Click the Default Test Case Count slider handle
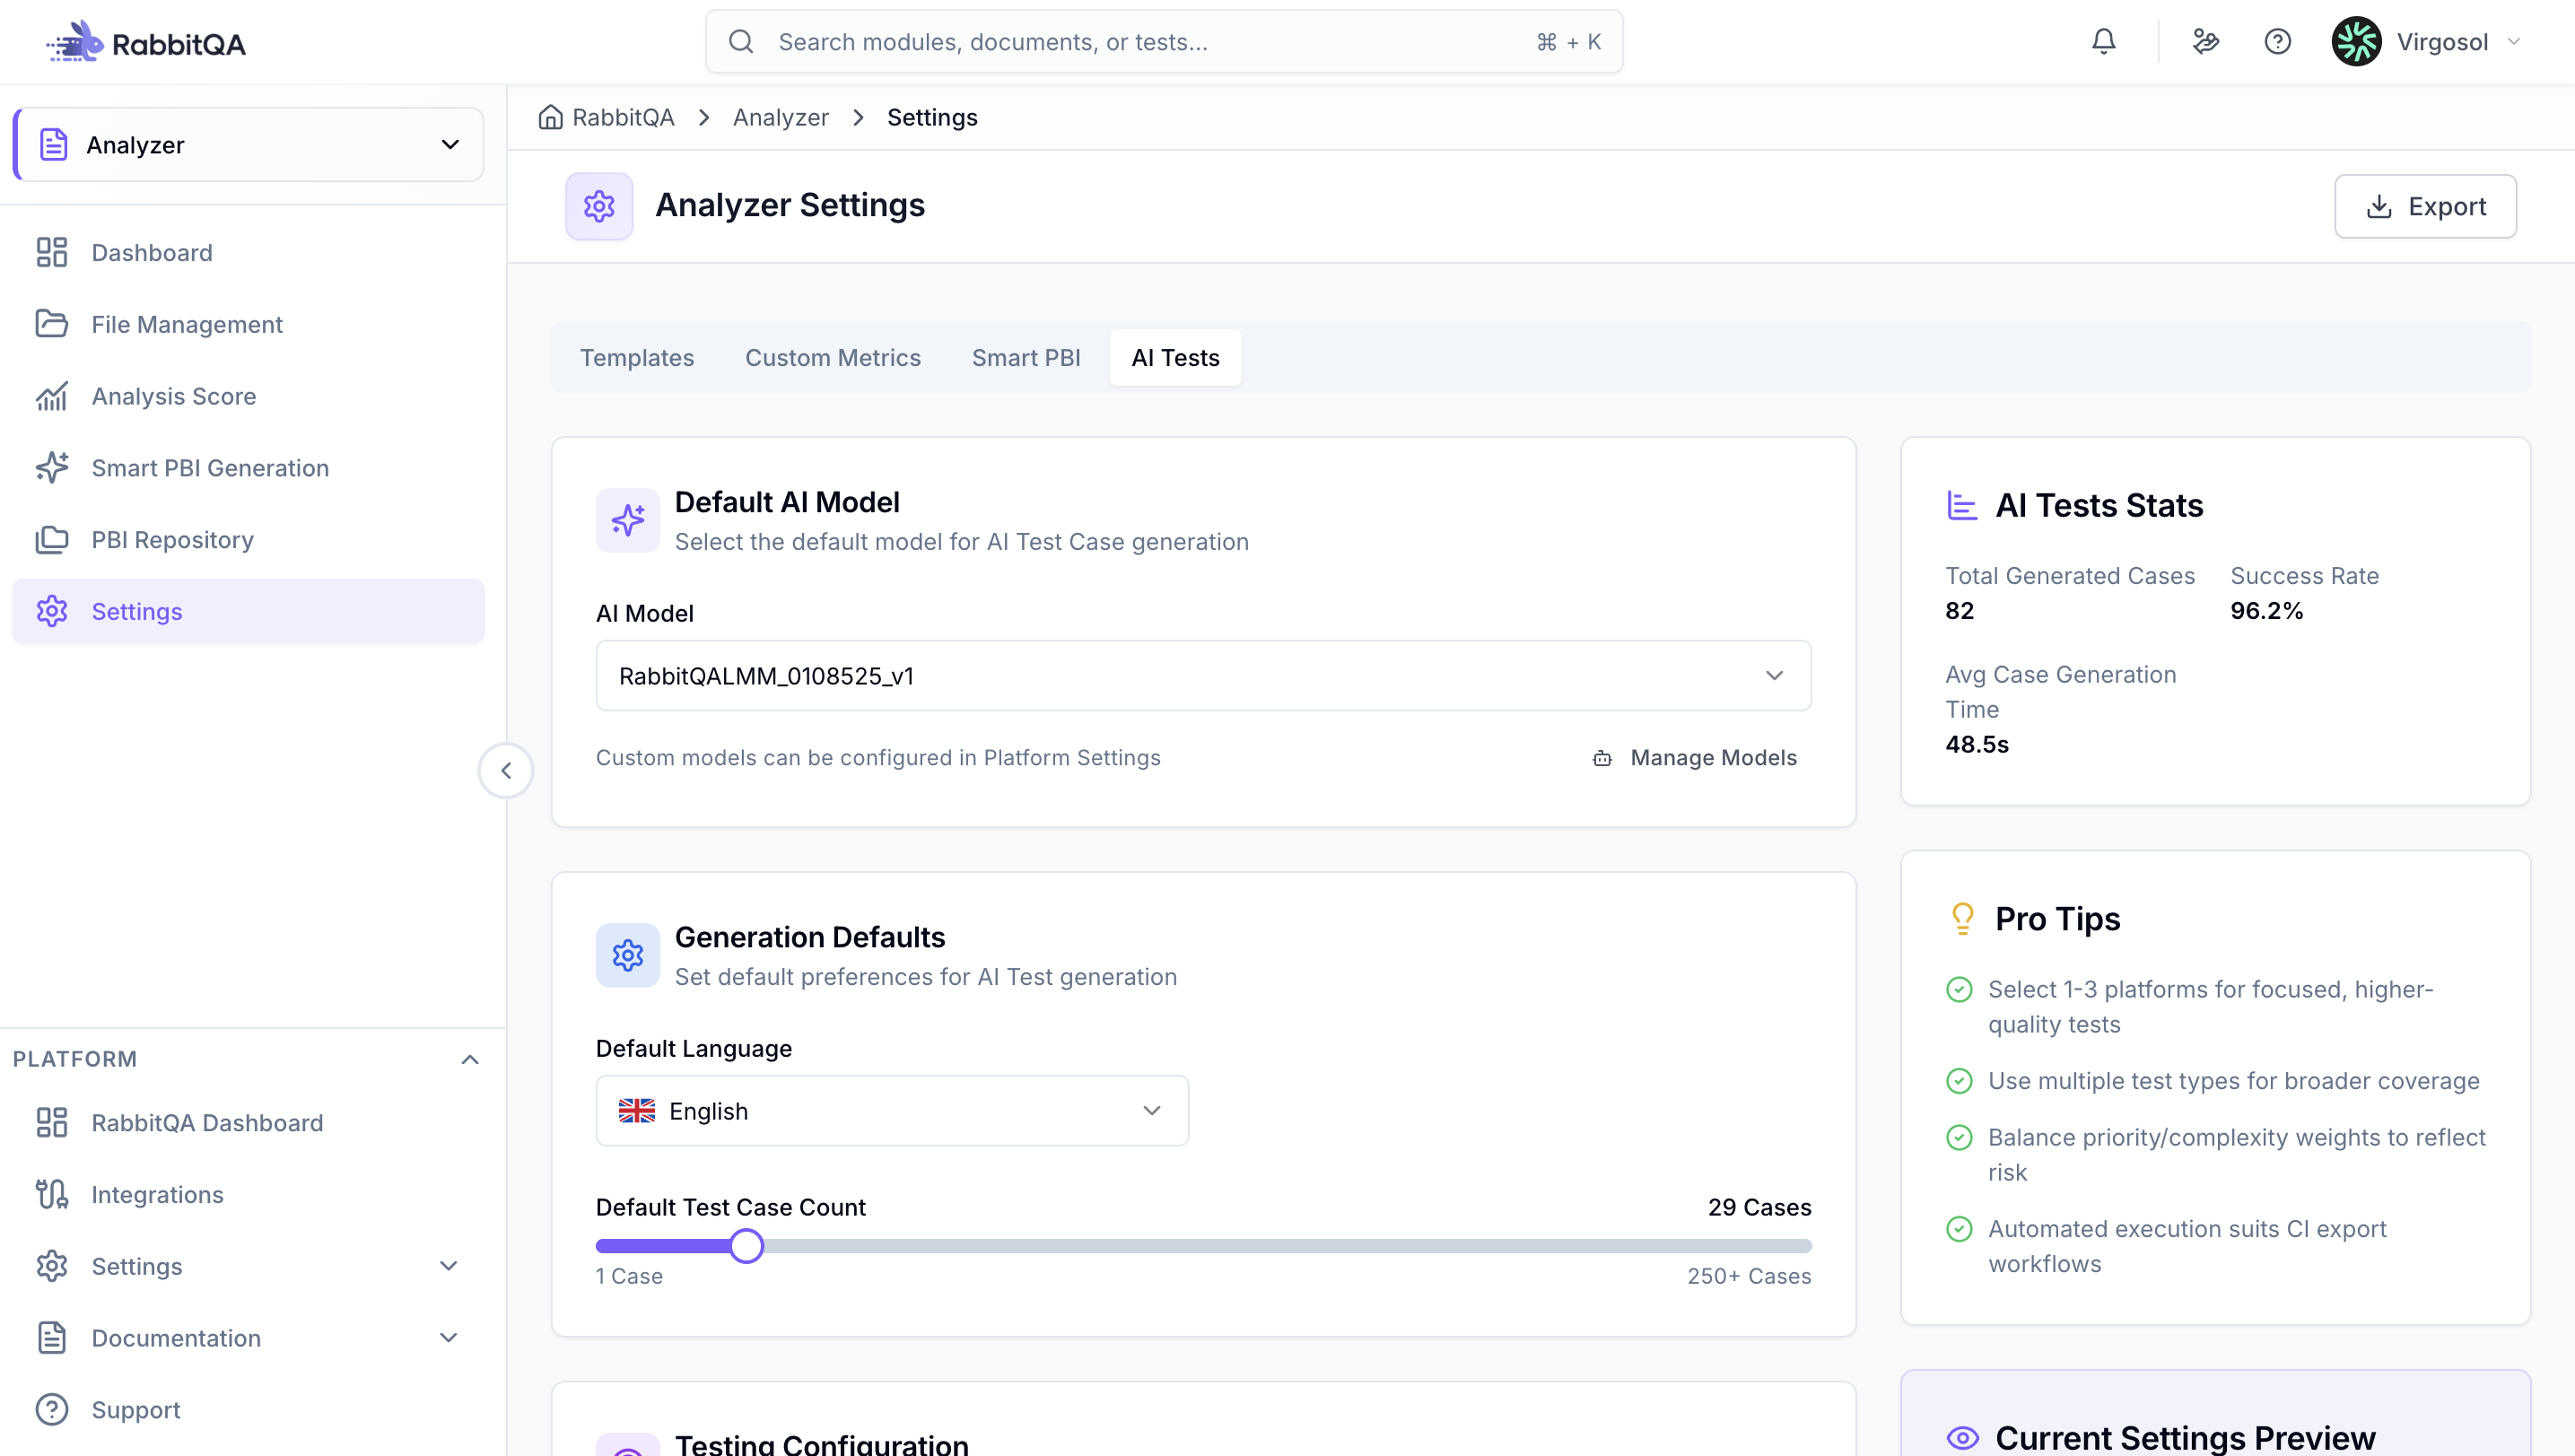 [746, 1246]
